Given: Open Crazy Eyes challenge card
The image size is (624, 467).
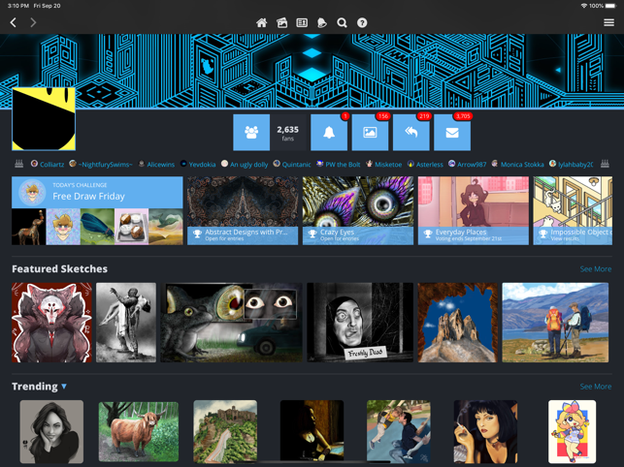Looking at the screenshot, I should (358, 210).
